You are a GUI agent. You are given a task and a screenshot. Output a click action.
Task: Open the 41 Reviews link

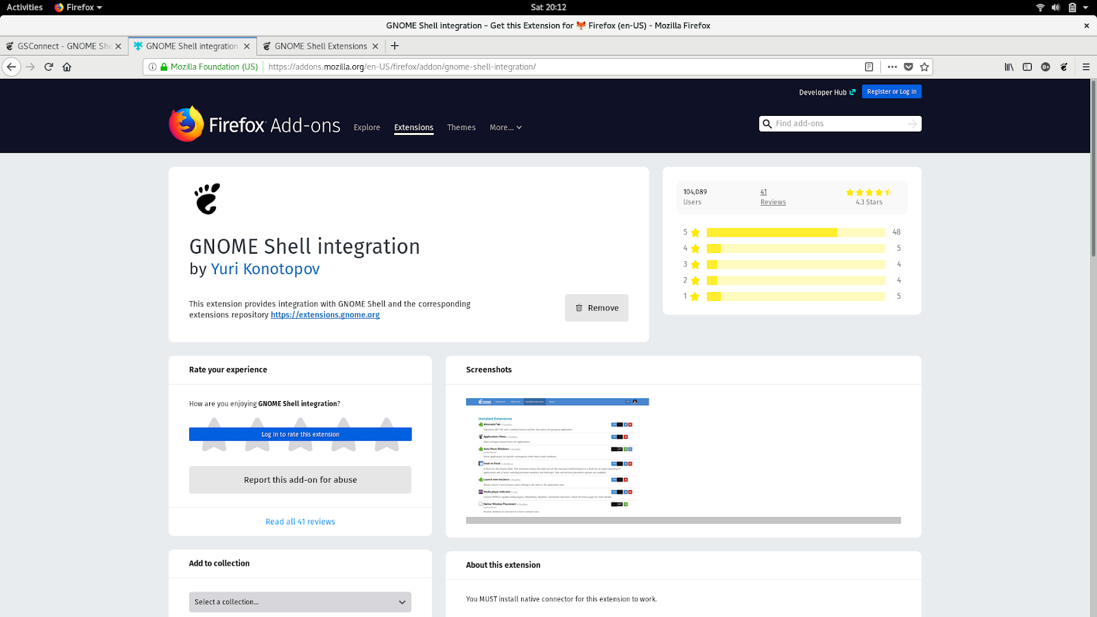pyautogui.click(x=773, y=197)
